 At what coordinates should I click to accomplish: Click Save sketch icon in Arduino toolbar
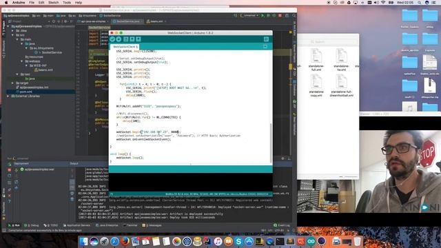(x=138, y=39)
